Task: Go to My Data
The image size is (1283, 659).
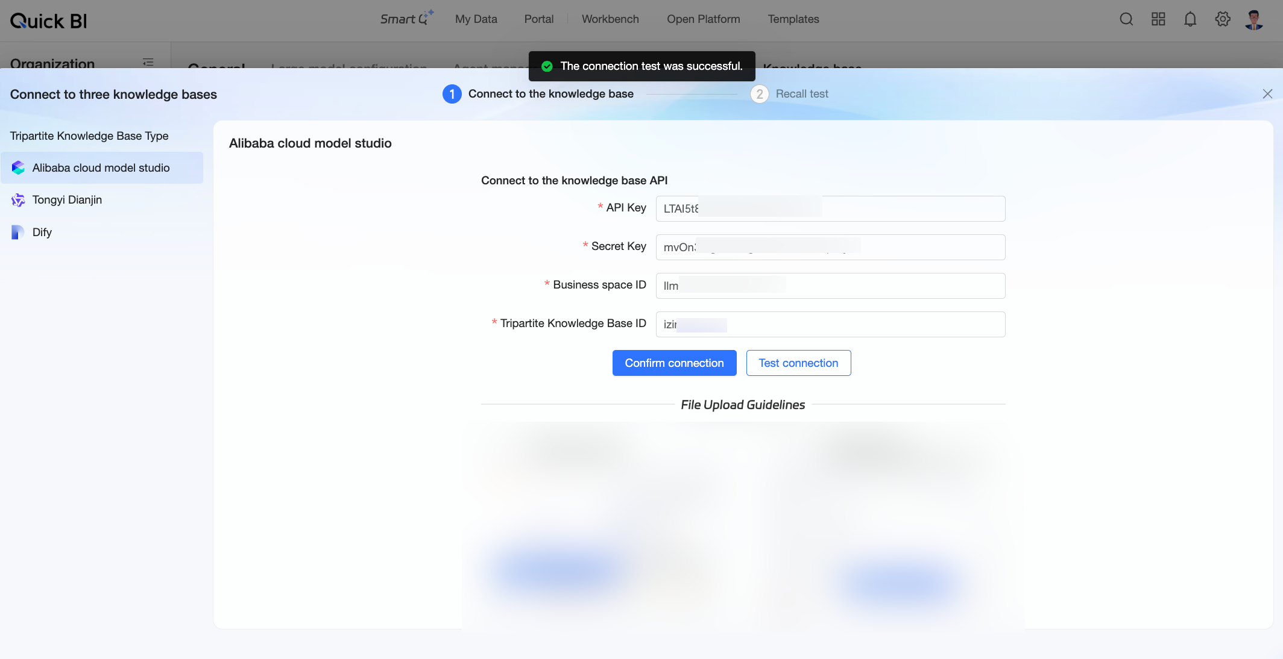Action: (476, 19)
